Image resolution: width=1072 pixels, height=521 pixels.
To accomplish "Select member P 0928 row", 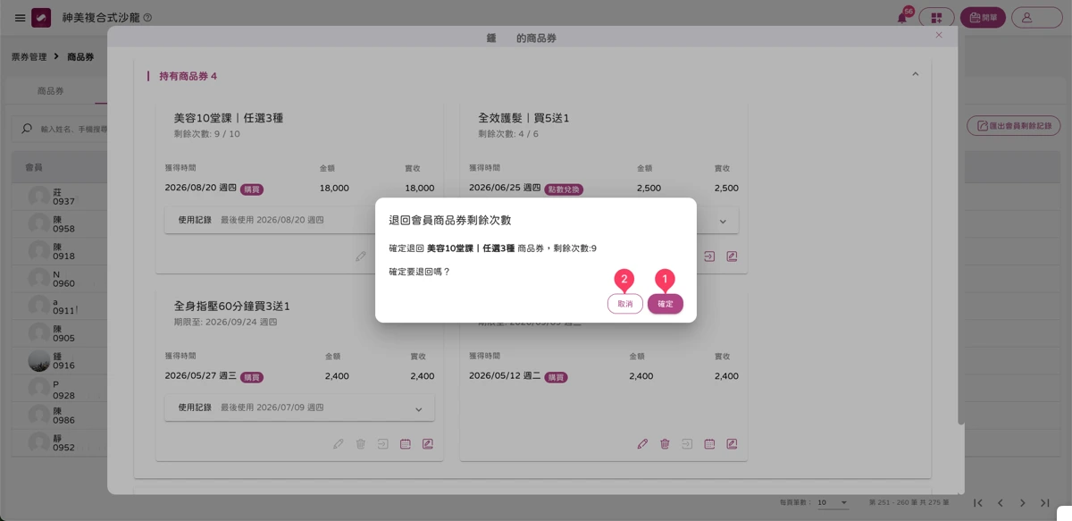I will (x=60, y=389).
